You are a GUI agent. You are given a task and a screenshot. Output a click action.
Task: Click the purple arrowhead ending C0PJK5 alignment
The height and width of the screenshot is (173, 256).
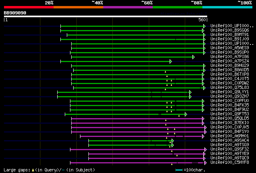(206, 128)
